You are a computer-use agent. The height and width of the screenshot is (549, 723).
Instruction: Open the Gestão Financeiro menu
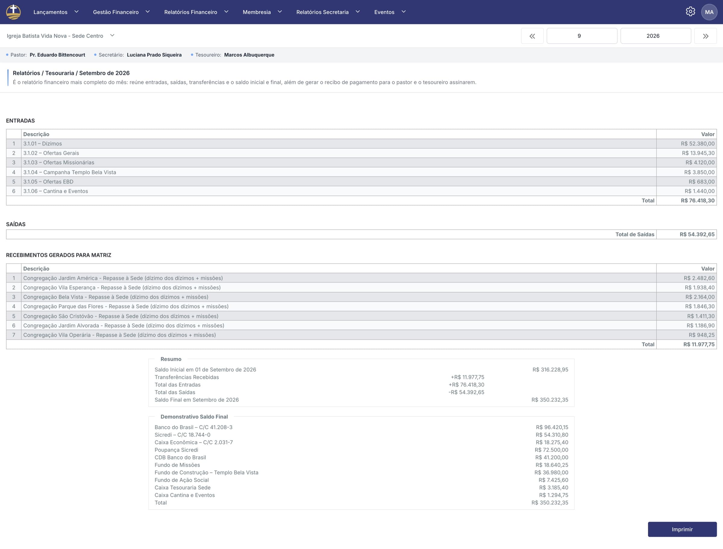click(116, 12)
